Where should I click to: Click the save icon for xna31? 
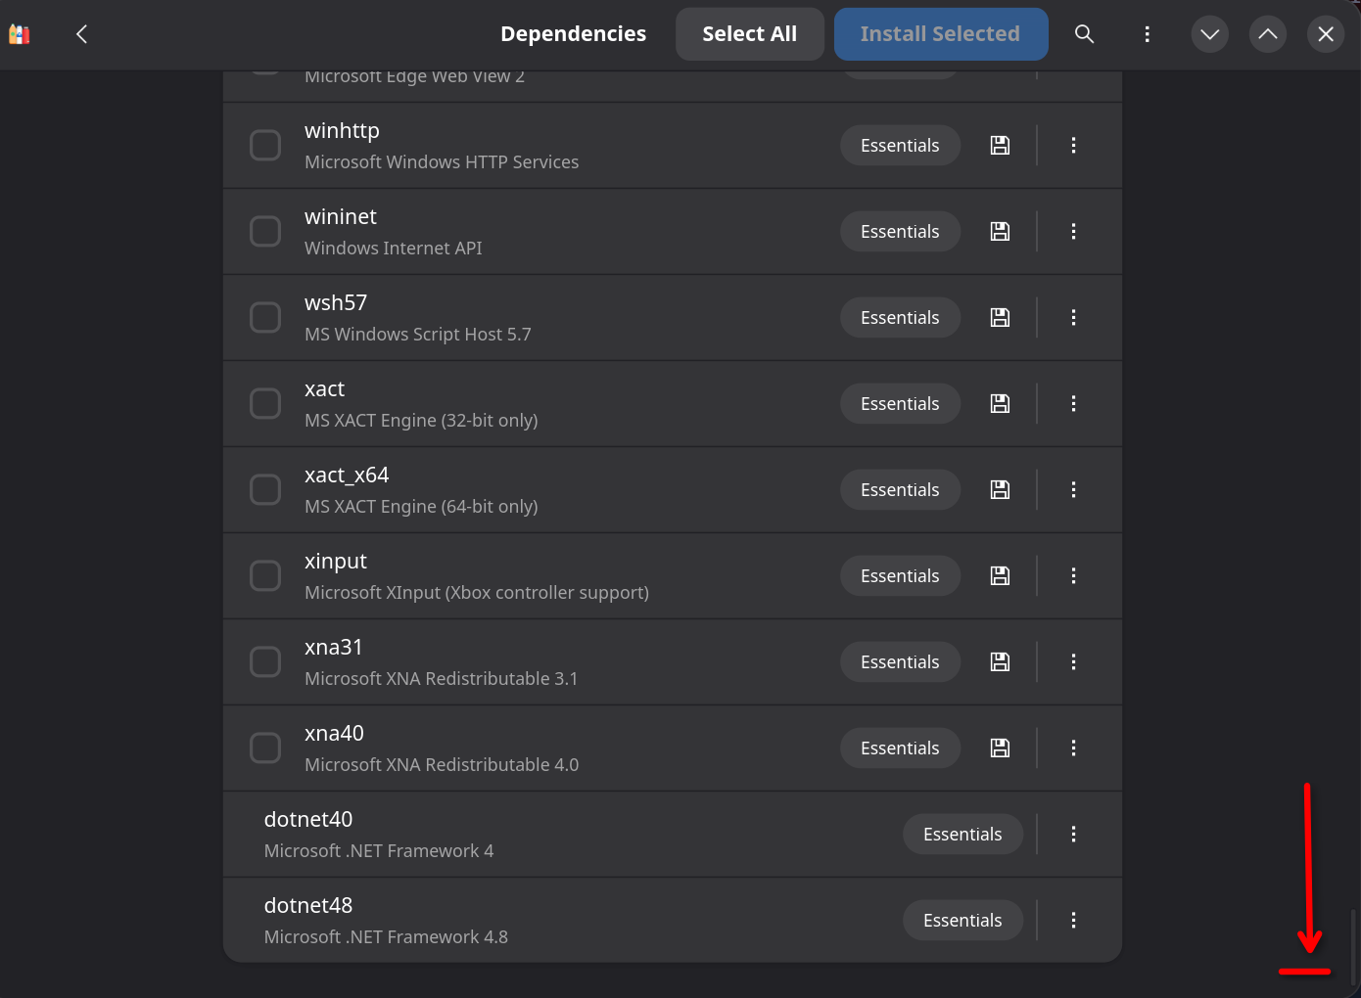click(1000, 662)
